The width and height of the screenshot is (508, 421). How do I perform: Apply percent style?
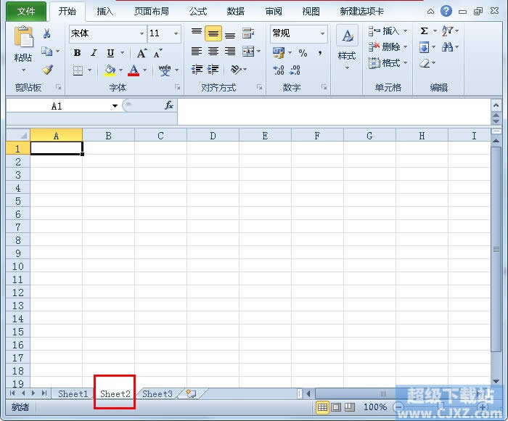[x=303, y=53]
